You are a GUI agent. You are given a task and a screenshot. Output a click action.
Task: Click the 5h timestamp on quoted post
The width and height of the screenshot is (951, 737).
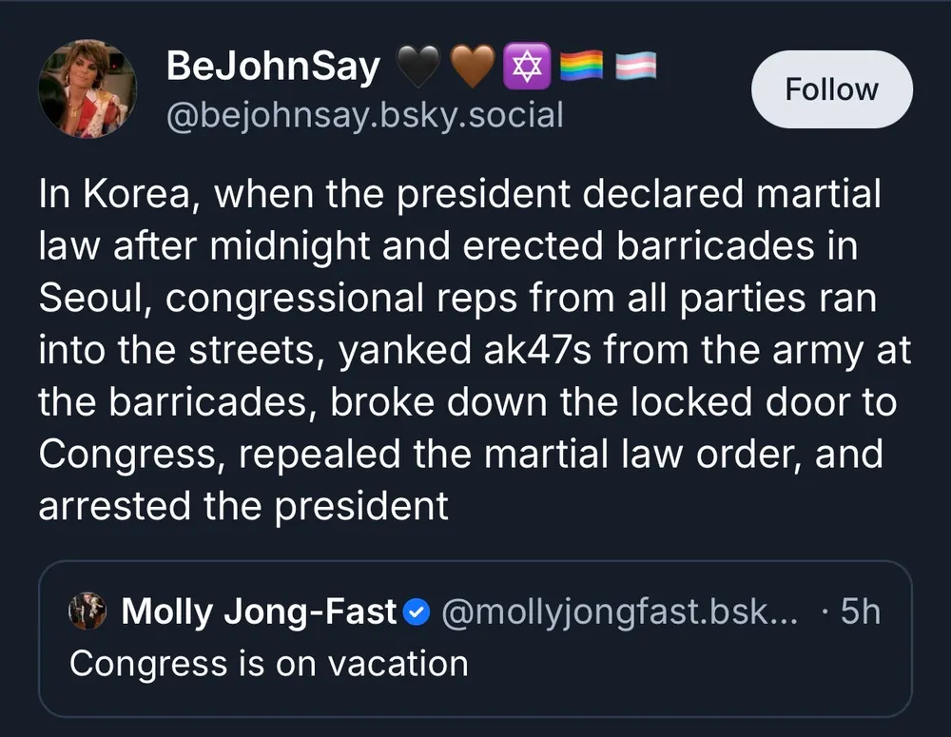861,611
